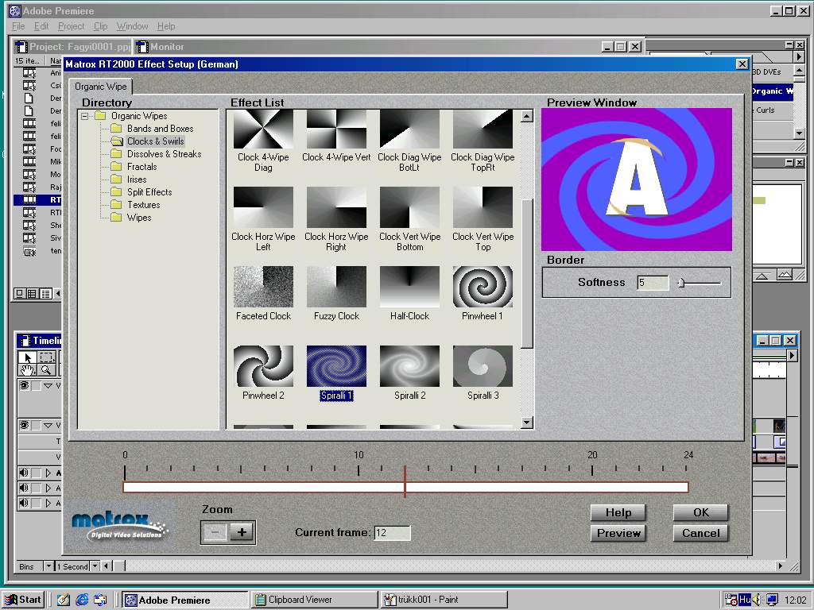Click the Navigator zoom-out small mountains icon

click(762, 276)
